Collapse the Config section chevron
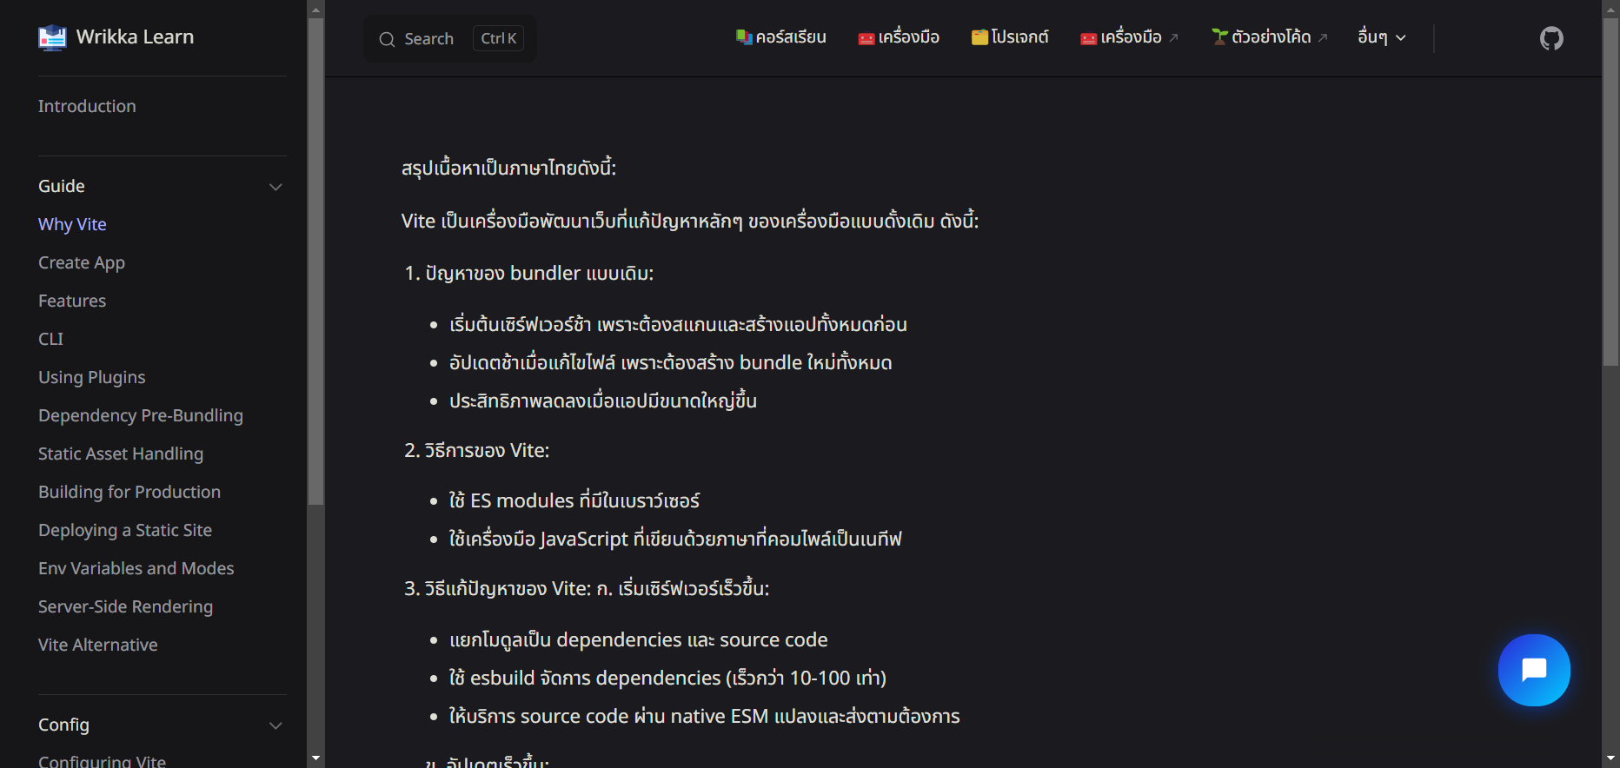Image resolution: width=1620 pixels, height=768 pixels. pyautogui.click(x=276, y=725)
